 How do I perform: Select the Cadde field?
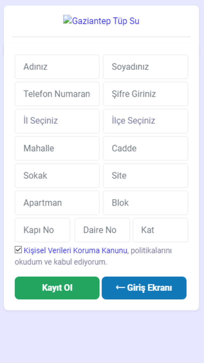pos(145,148)
